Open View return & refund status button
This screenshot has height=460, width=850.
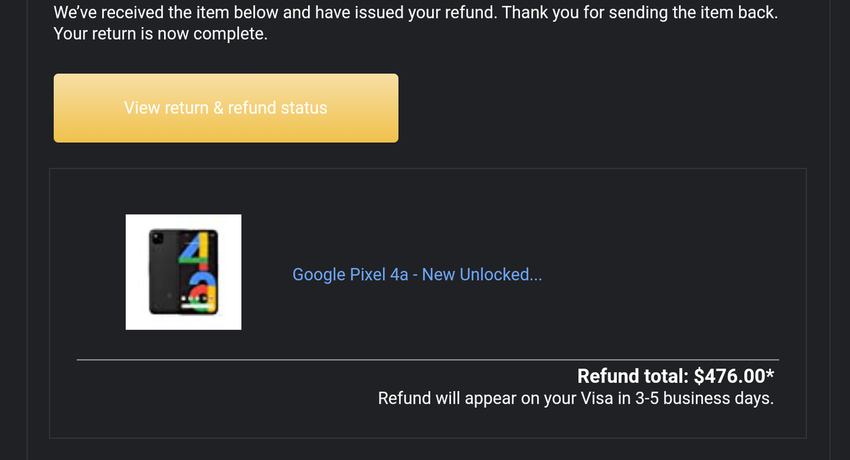click(x=226, y=108)
